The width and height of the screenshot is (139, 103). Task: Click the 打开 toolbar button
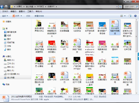pos(16,16)
